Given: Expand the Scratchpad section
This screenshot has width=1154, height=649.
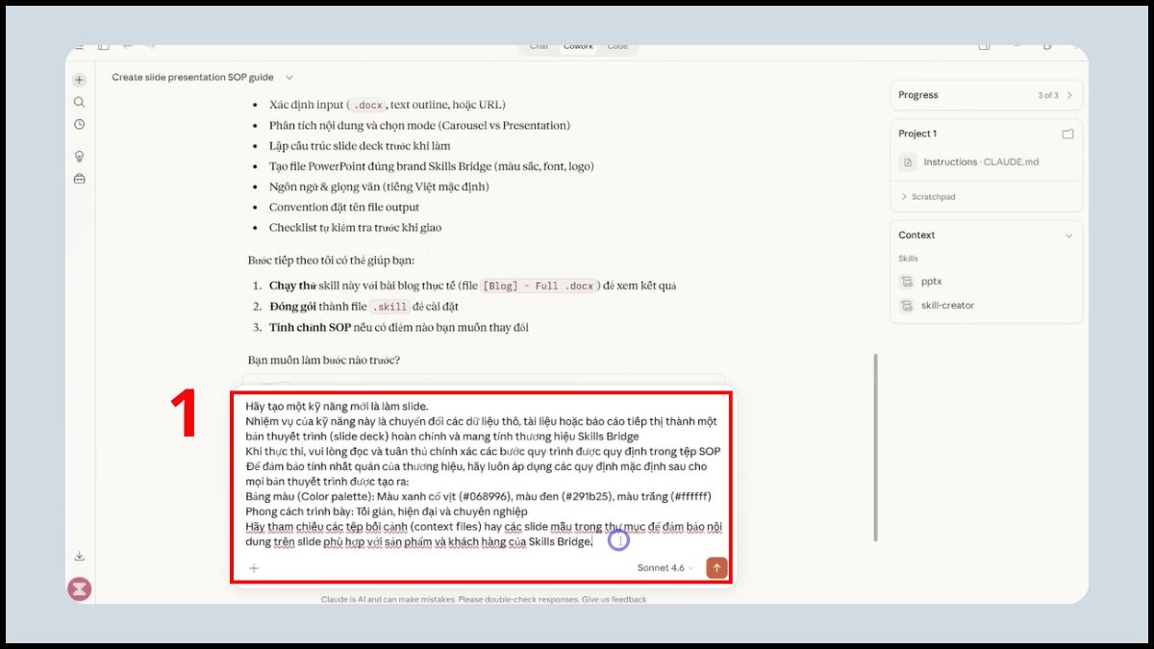Looking at the screenshot, I should point(928,197).
